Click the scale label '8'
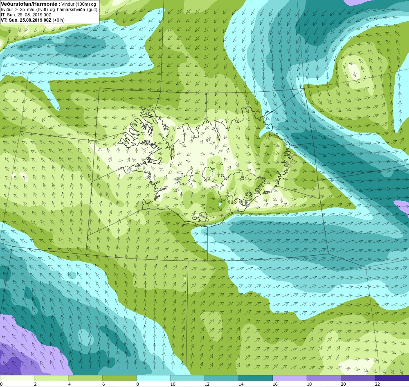409x387 pixels. click(137, 384)
